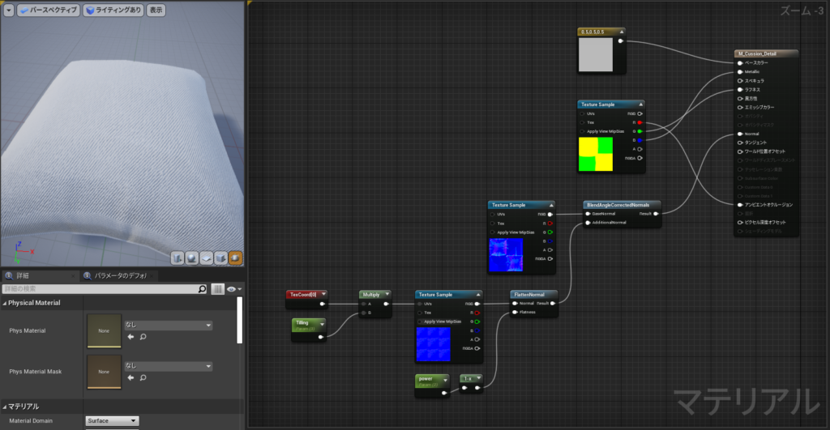Select the cube preview mesh icon
Screen dimensions: 830x430
220,258
